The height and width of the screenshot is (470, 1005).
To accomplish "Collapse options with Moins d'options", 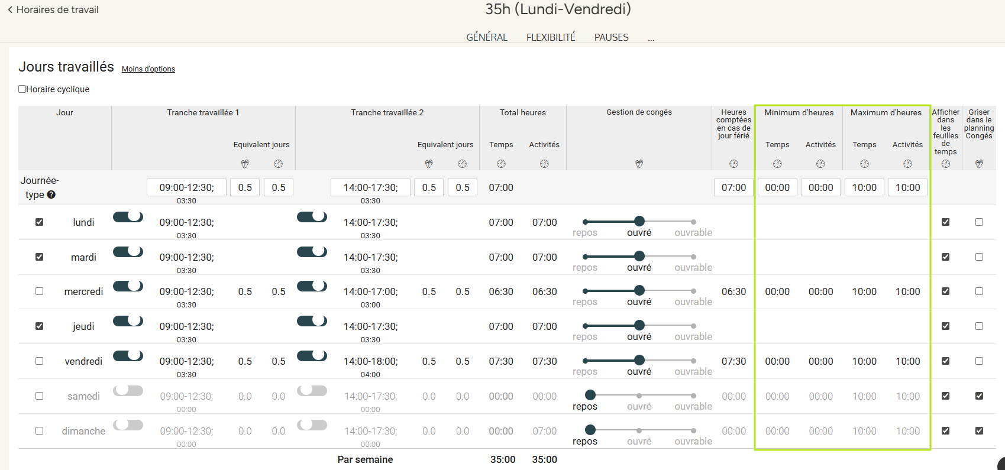I will point(148,69).
